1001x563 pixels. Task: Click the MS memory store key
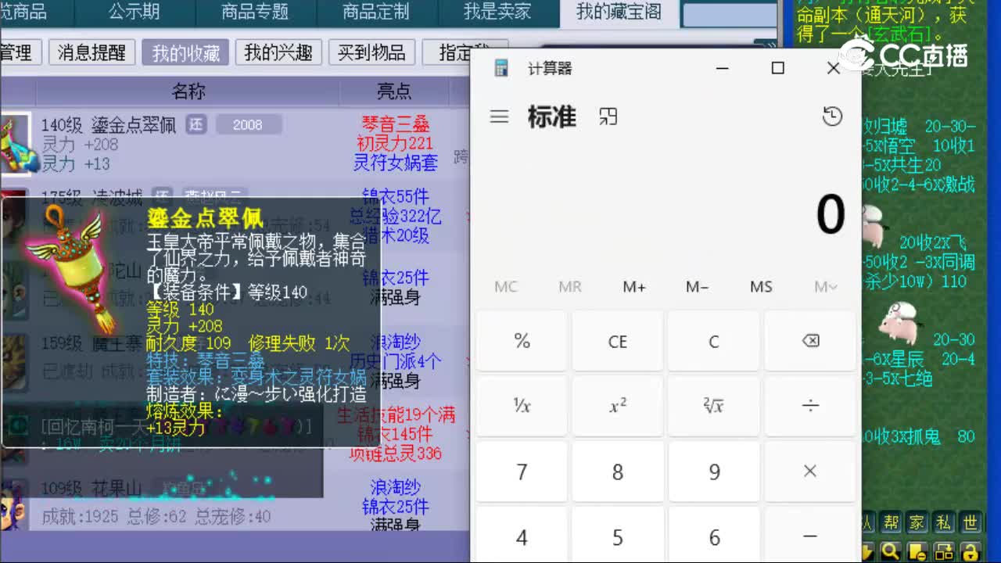(x=761, y=287)
